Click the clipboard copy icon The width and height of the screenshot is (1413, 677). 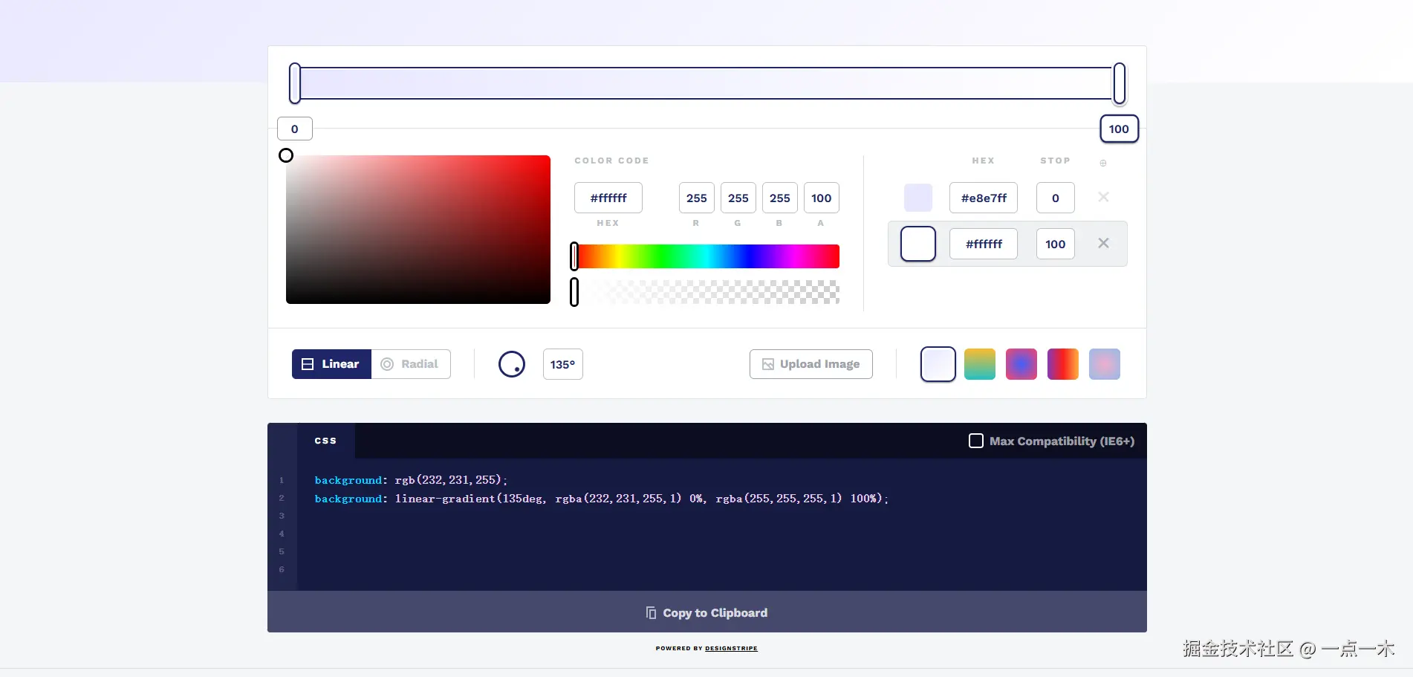(652, 612)
